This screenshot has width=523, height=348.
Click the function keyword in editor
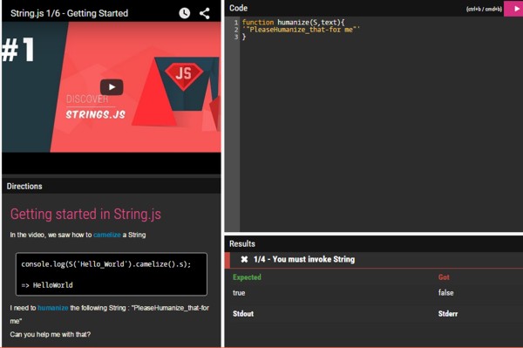point(258,23)
